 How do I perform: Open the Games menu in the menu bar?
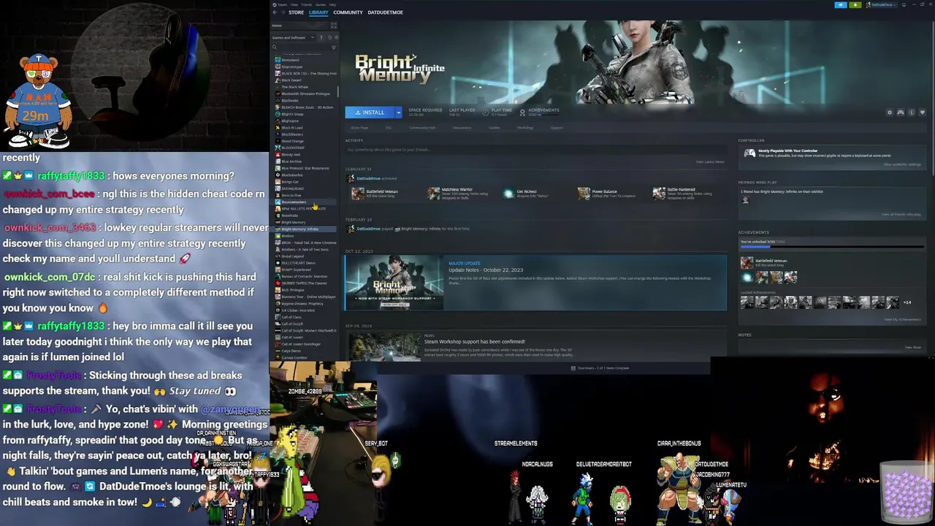(x=321, y=4)
